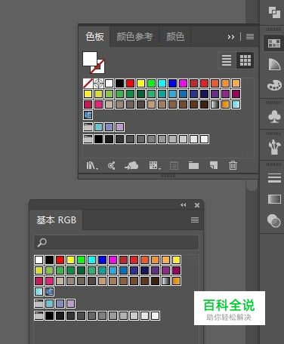Open the Swatches panel flyout menu
This screenshot has width=284, height=344.
point(250,37)
